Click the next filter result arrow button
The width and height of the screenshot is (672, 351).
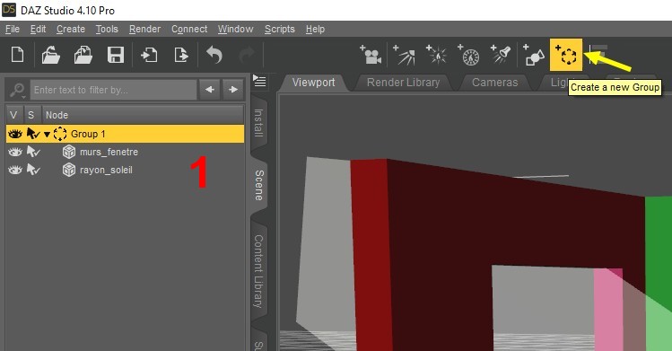pos(233,90)
